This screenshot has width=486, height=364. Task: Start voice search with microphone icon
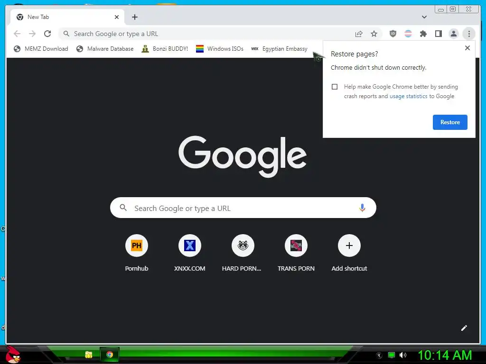[x=362, y=208]
